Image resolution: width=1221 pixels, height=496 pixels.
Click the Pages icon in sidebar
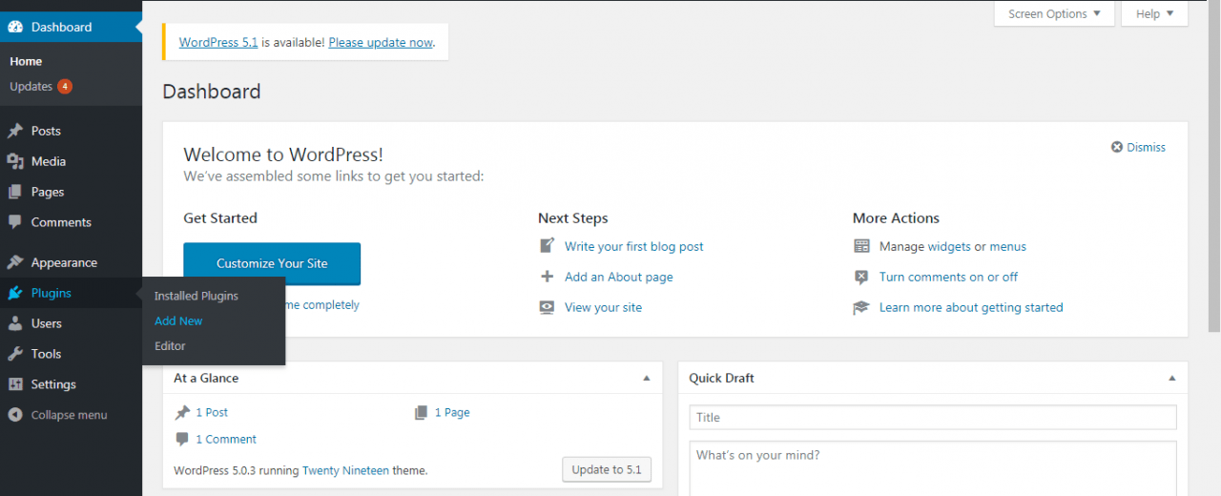click(x=15, y=192)
